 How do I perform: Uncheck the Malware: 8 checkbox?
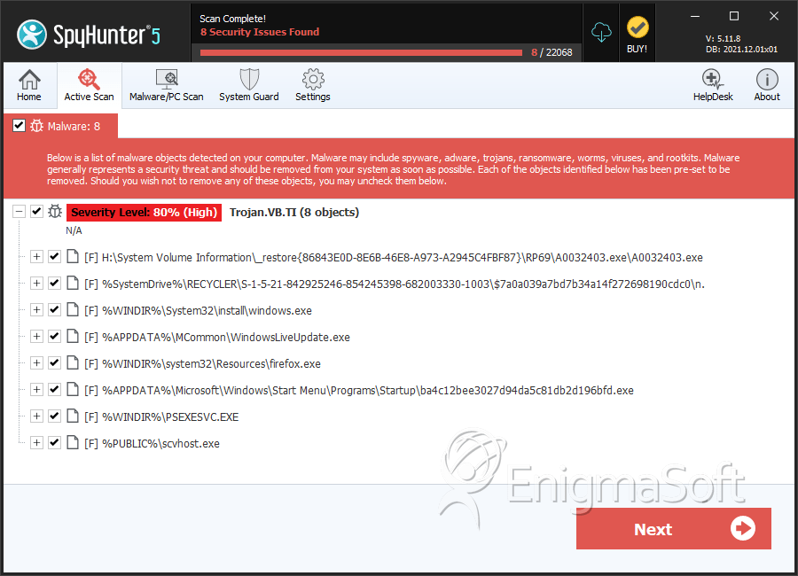coord(19,126)
